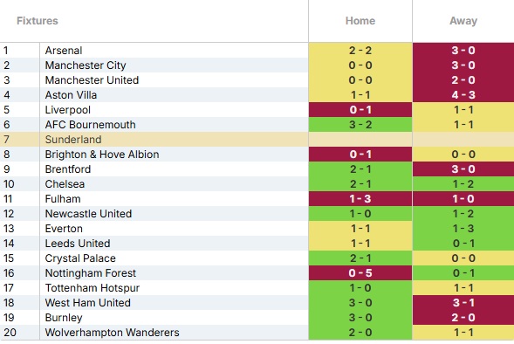514x344 pixels.
Task: Select the Away column header
Action: coord(463,21)
